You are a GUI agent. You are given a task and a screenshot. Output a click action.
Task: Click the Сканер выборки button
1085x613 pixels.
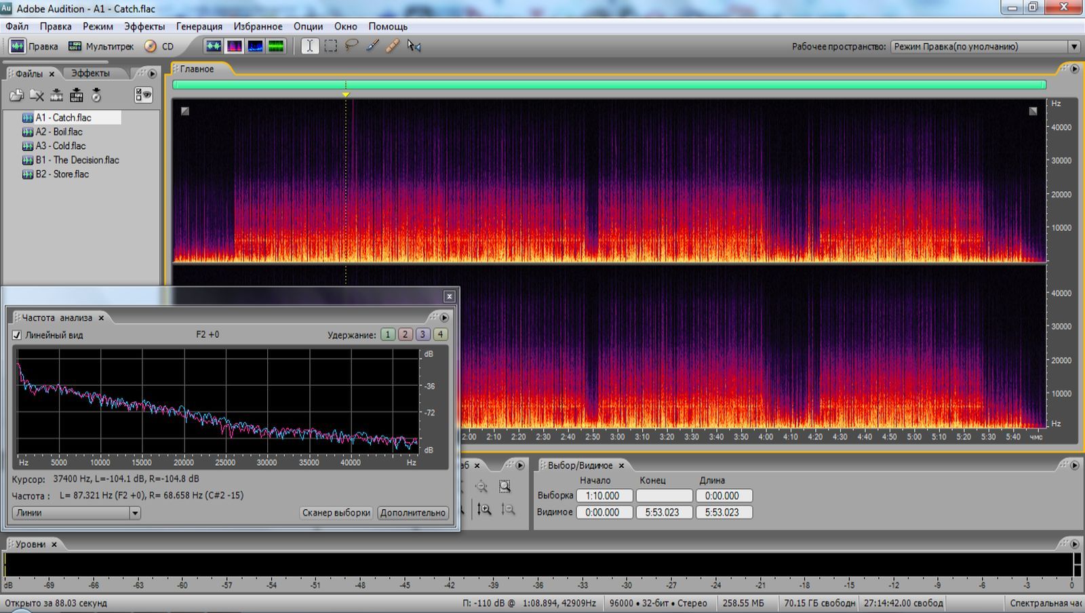(x=336, y=513)
